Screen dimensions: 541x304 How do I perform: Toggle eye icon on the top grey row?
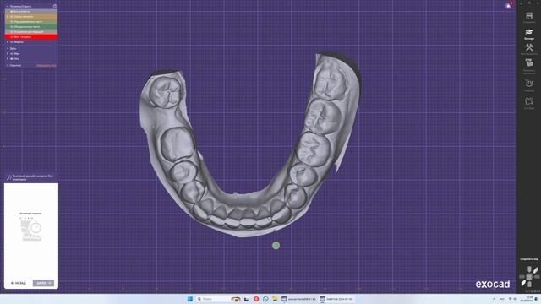coord(12,11)
